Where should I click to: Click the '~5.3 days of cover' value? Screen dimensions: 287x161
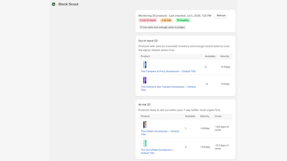point(222,147)
